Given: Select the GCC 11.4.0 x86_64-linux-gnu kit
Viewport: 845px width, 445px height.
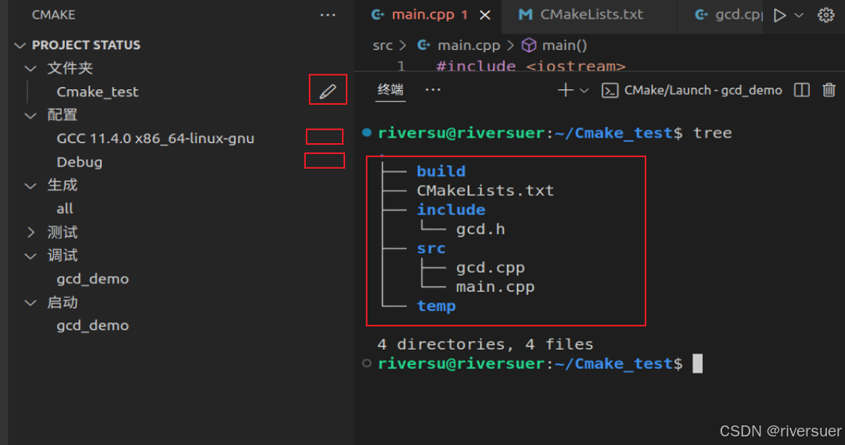Looking at the screenshot, I should 155,138.
